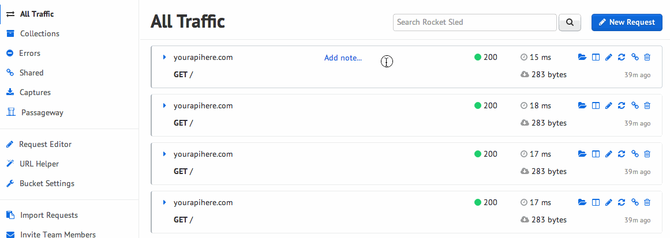Delete the first request with the trash icon
This screenshot has width=670, height=238.
point(647,57)
